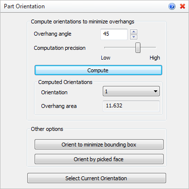Click the Overhang area value field
The height and width of the screenshot is (189, 189).
tap(131, 106)
